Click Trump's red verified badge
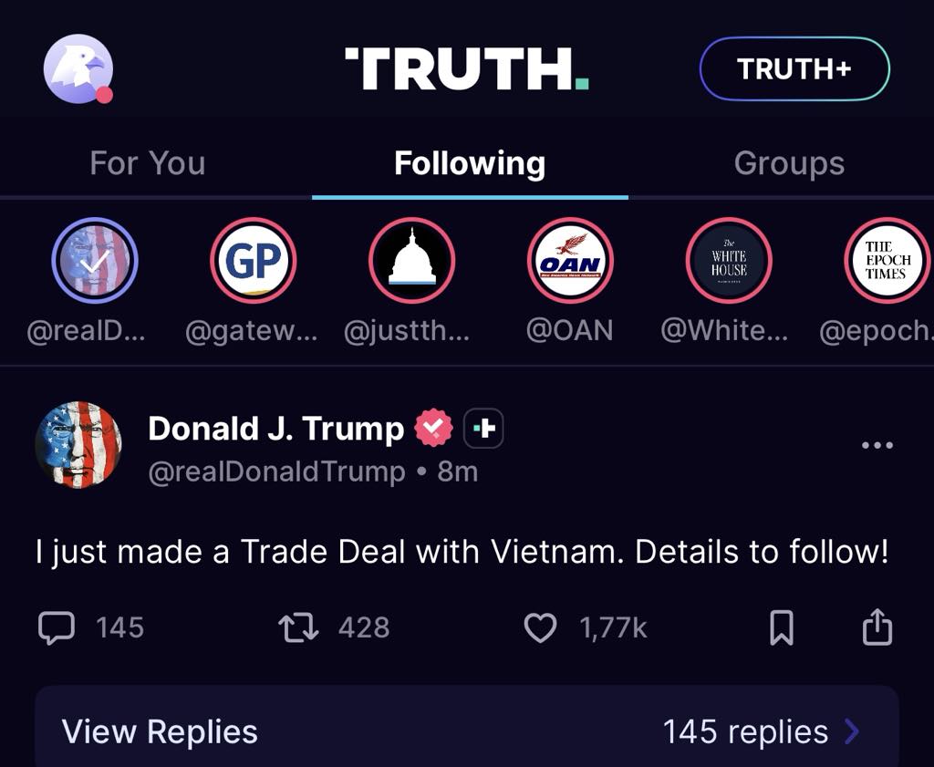 435,429
